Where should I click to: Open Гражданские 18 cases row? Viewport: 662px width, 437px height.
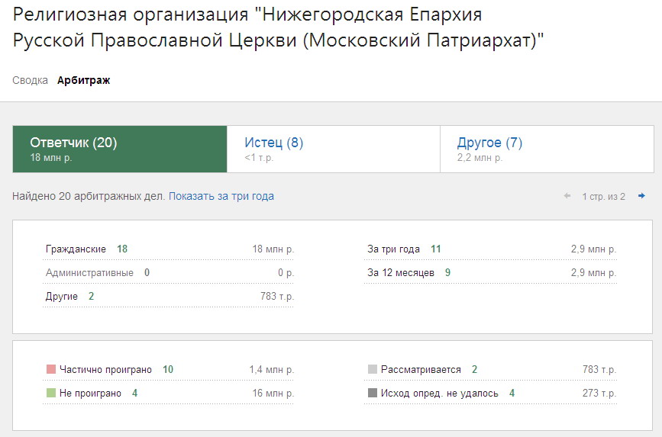click(x=168, y=249)
